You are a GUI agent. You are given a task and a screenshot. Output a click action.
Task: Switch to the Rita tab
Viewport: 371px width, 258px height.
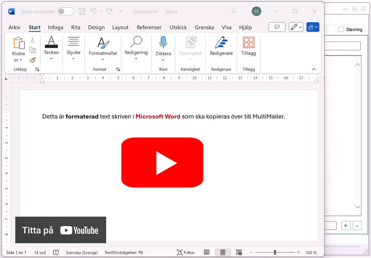[x=76, y=28]
